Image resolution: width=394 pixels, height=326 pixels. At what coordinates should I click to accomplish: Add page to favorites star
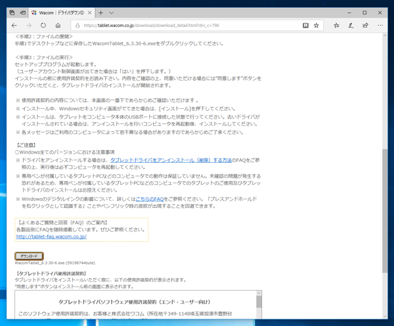tap(317, 26)
